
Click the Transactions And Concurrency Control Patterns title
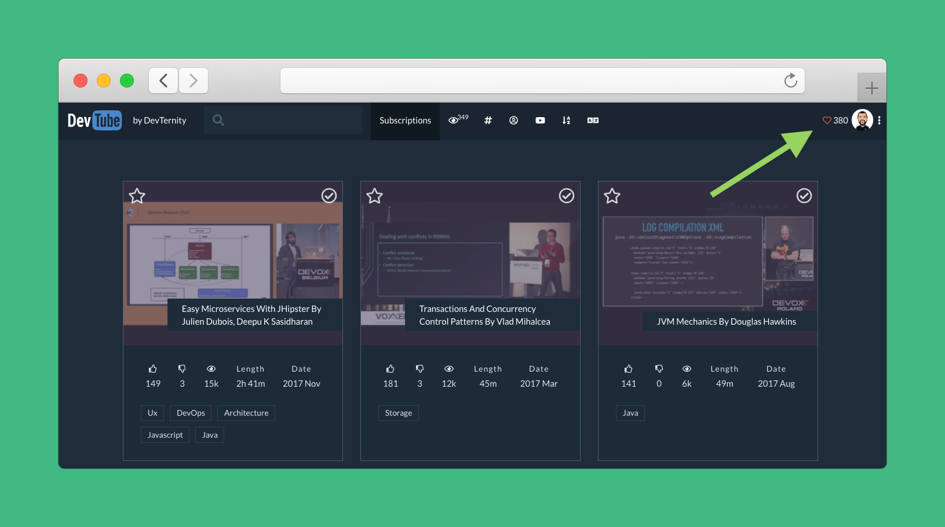tap(484, 315)
